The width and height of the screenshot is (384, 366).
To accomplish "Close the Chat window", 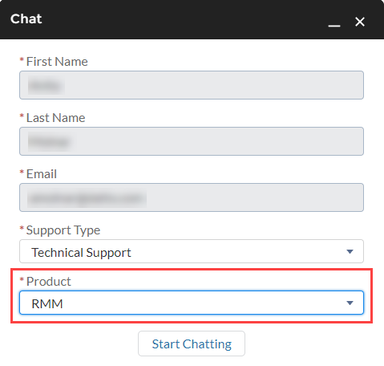I will click(360, 22).
